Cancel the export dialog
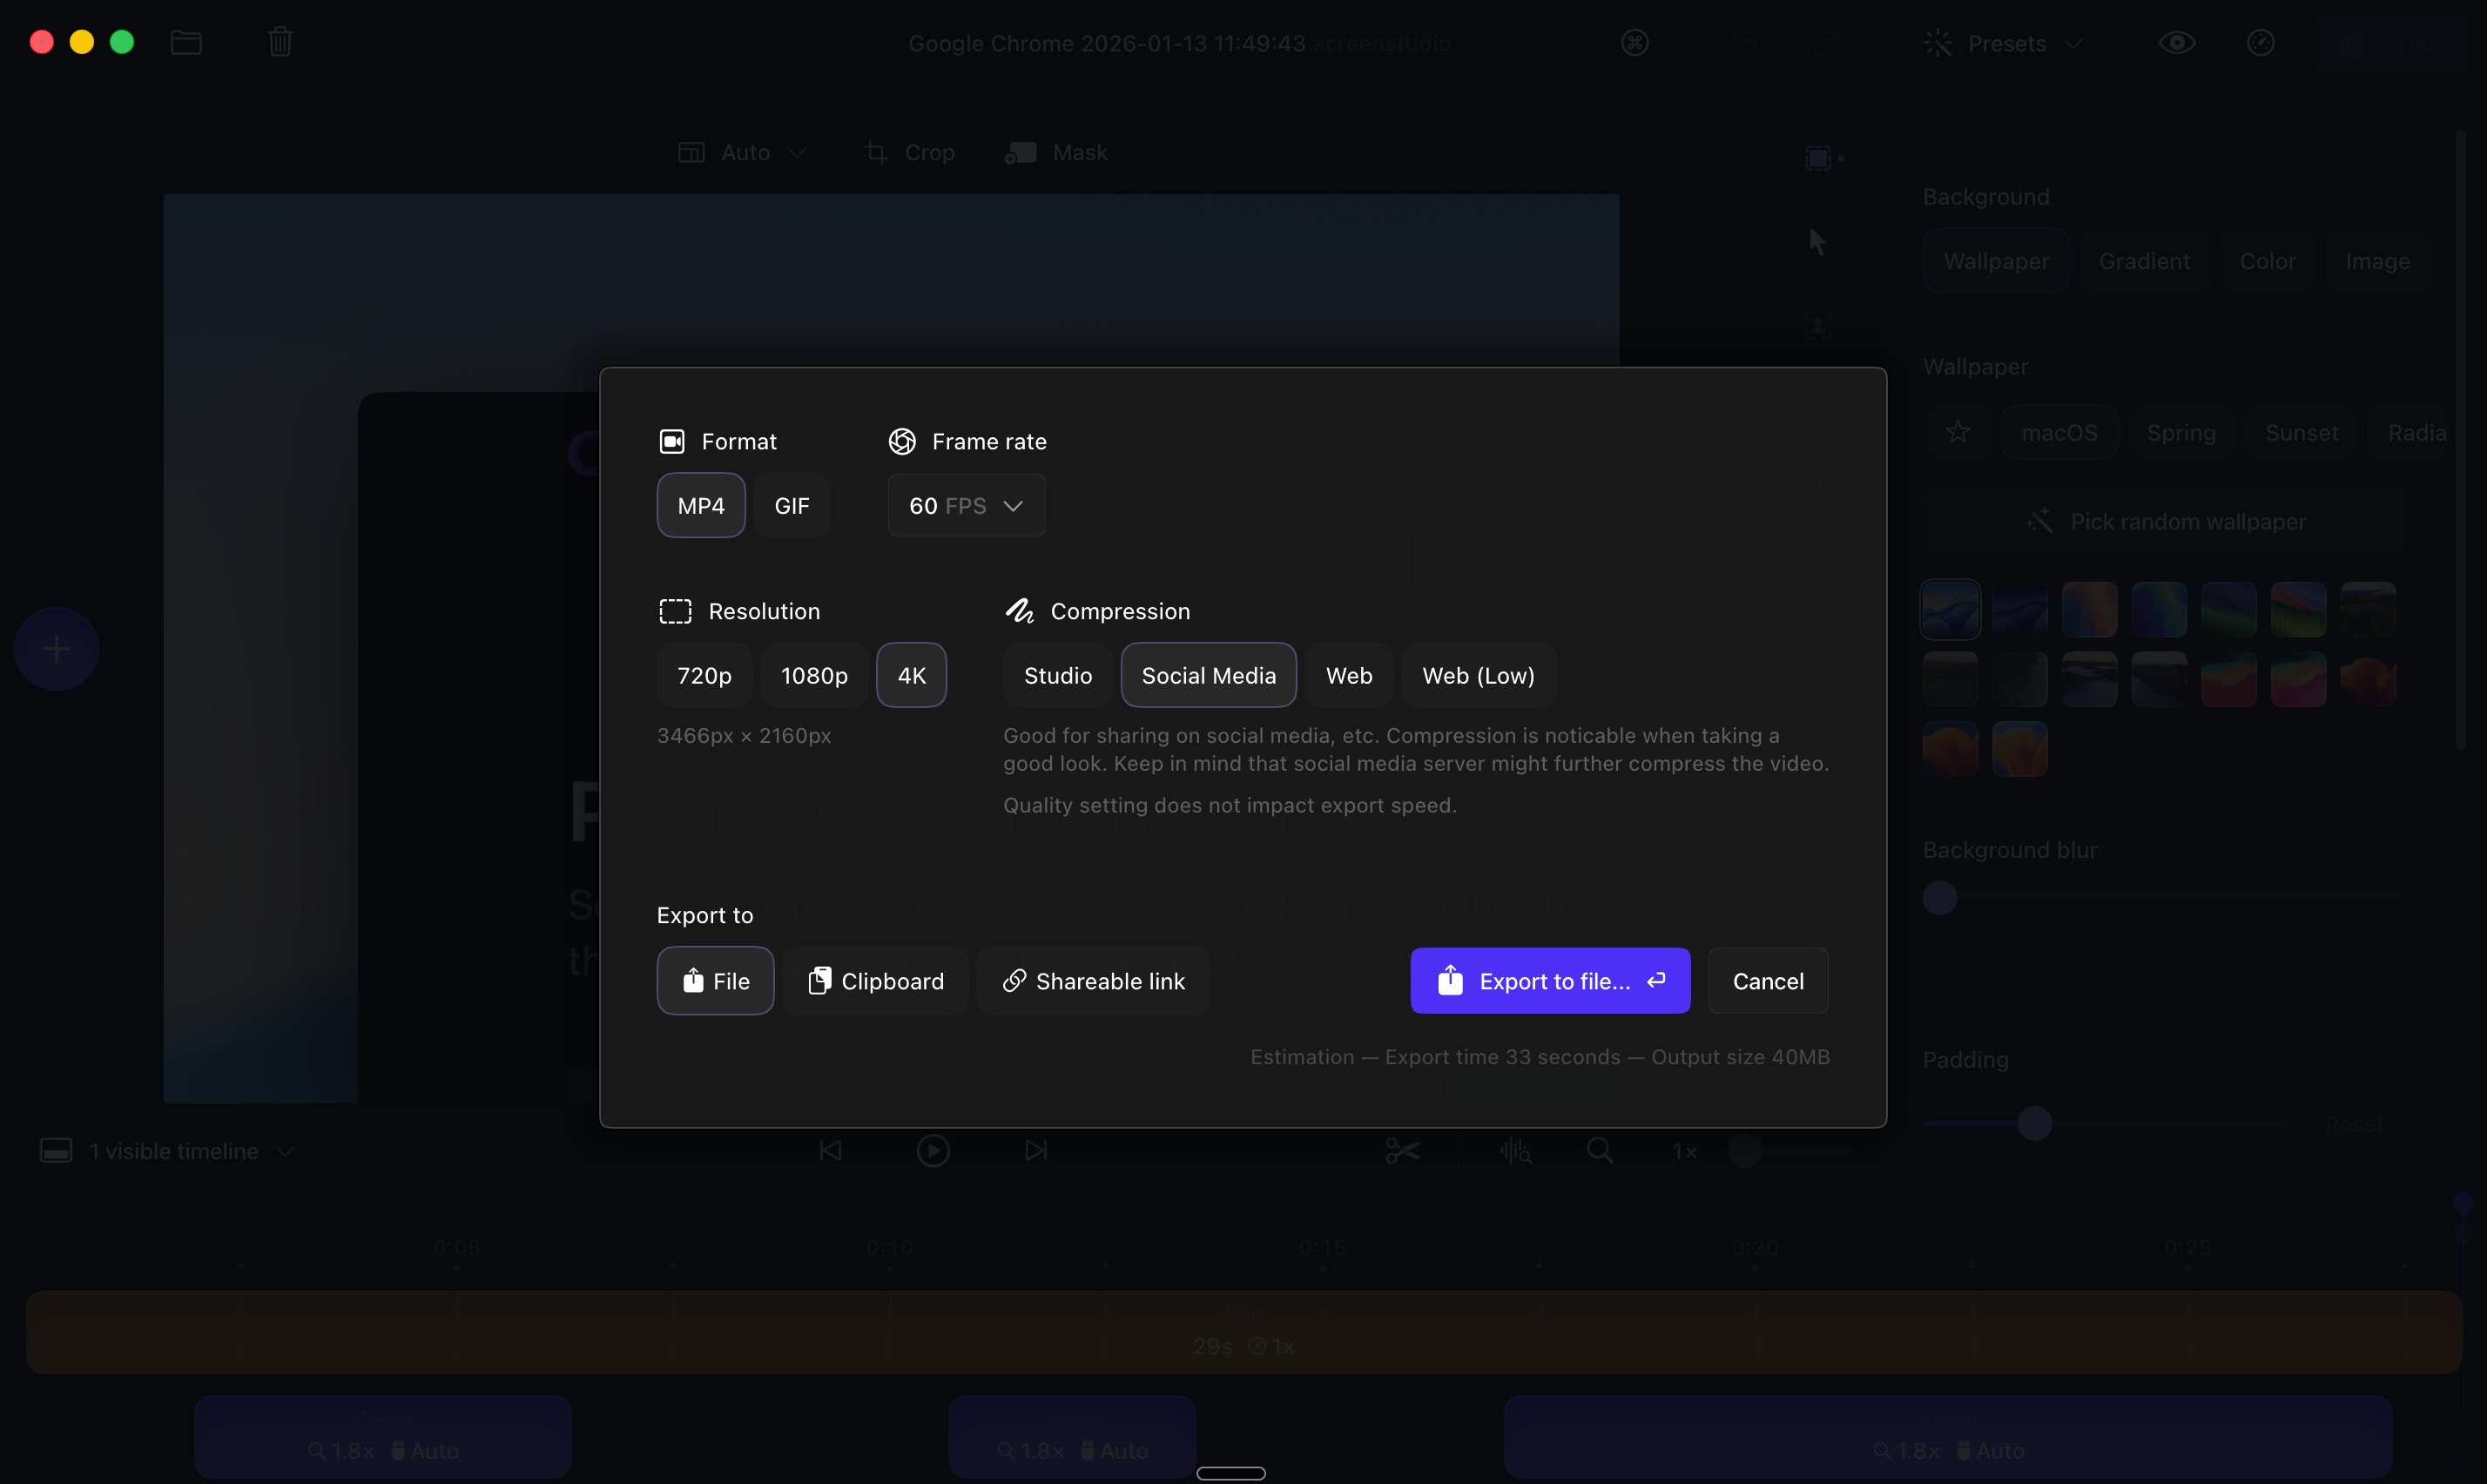Viewport: 2487px width, 1484px height. pos(1766,981)
